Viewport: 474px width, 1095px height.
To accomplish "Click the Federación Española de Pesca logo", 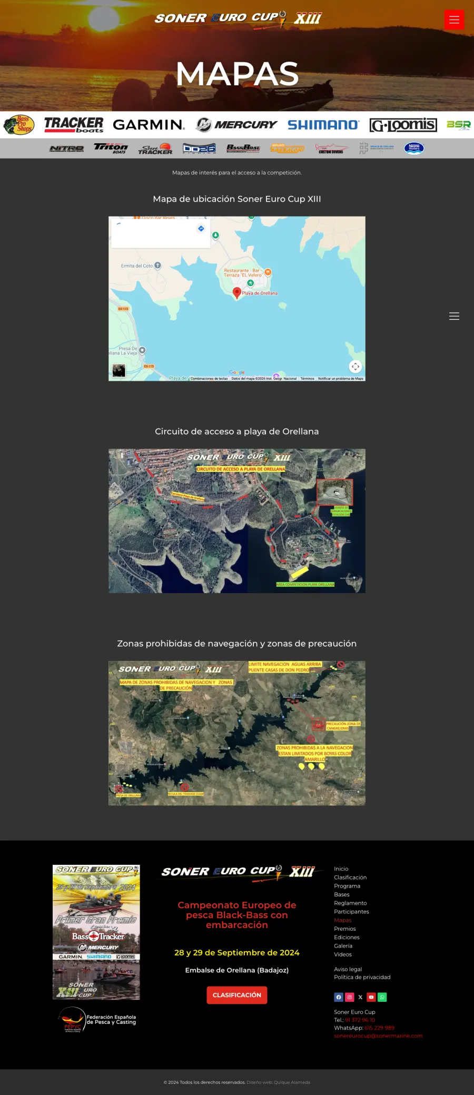I will click(97, 1020).
